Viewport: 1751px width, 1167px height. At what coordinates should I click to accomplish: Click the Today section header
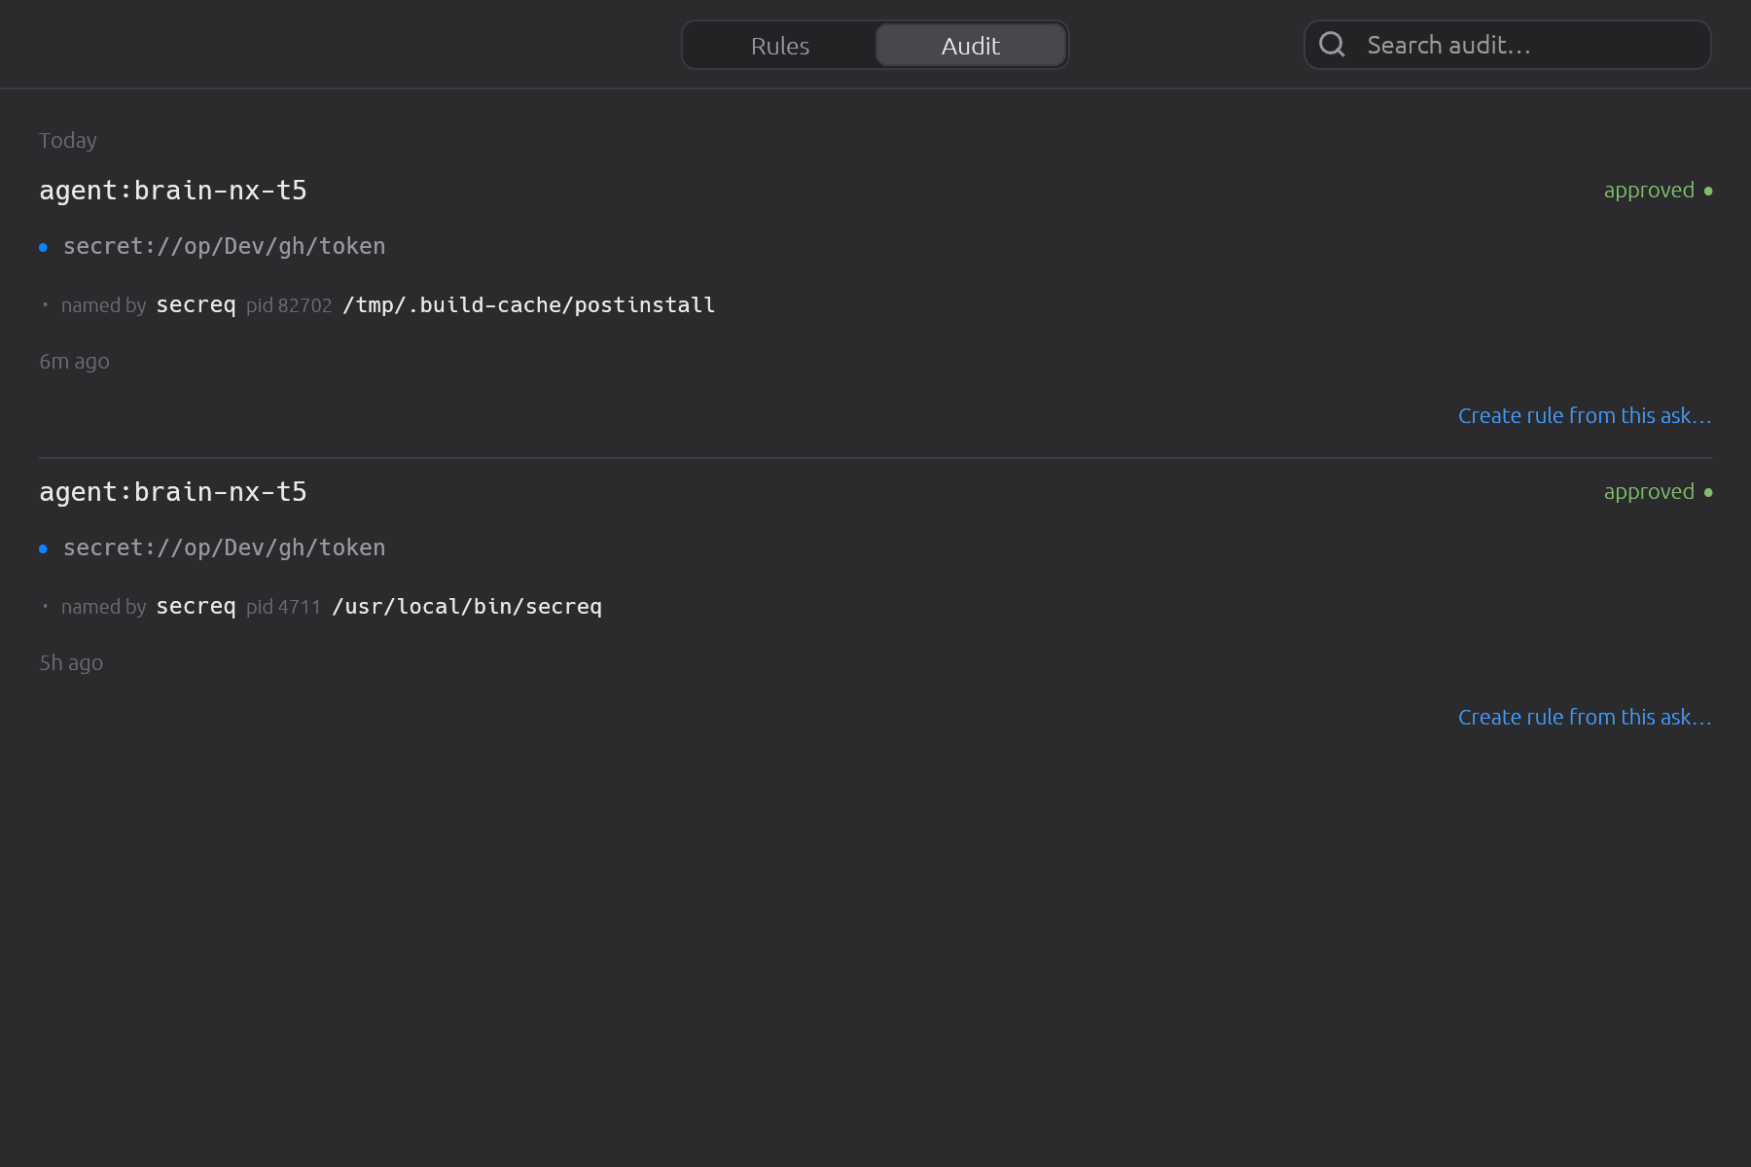point(68,141)
